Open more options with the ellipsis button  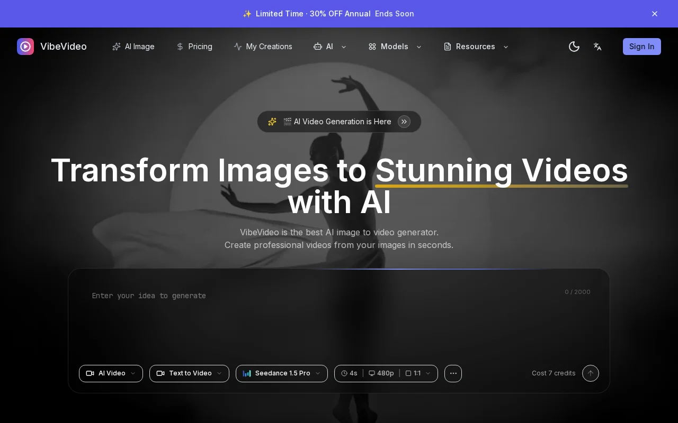click(x=453, y=373)
